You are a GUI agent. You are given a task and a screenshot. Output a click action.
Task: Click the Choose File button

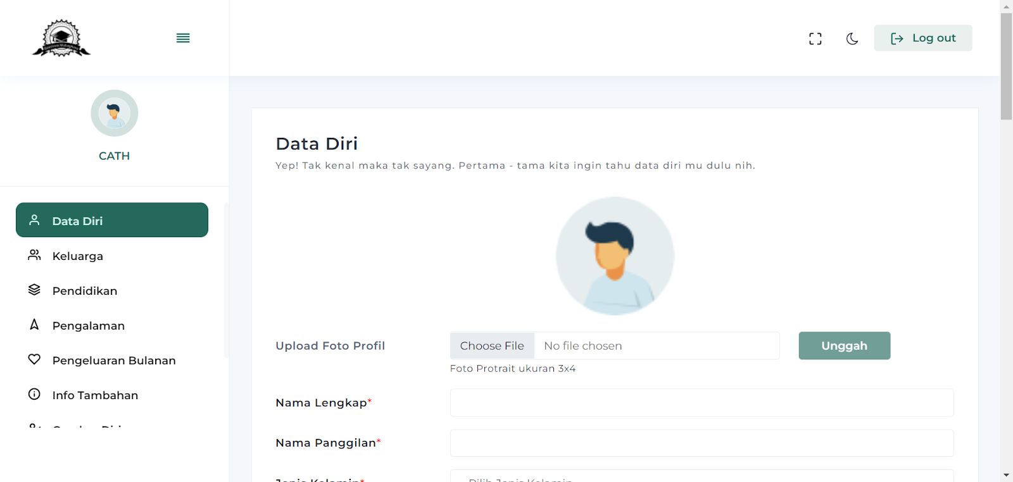(492, 346)
